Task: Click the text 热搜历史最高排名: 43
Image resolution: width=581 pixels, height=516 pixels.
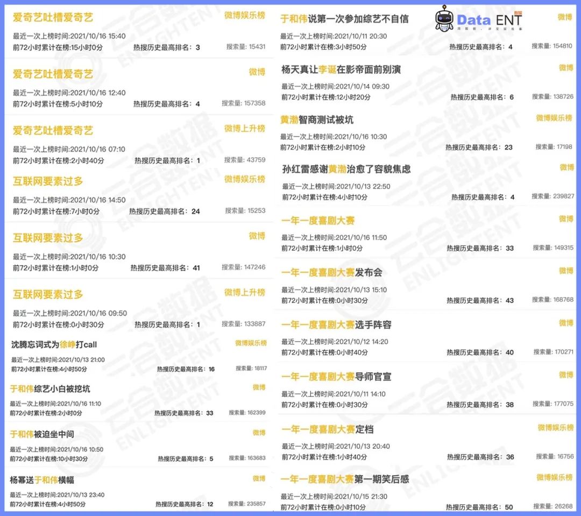Action: tap(480, 300)
